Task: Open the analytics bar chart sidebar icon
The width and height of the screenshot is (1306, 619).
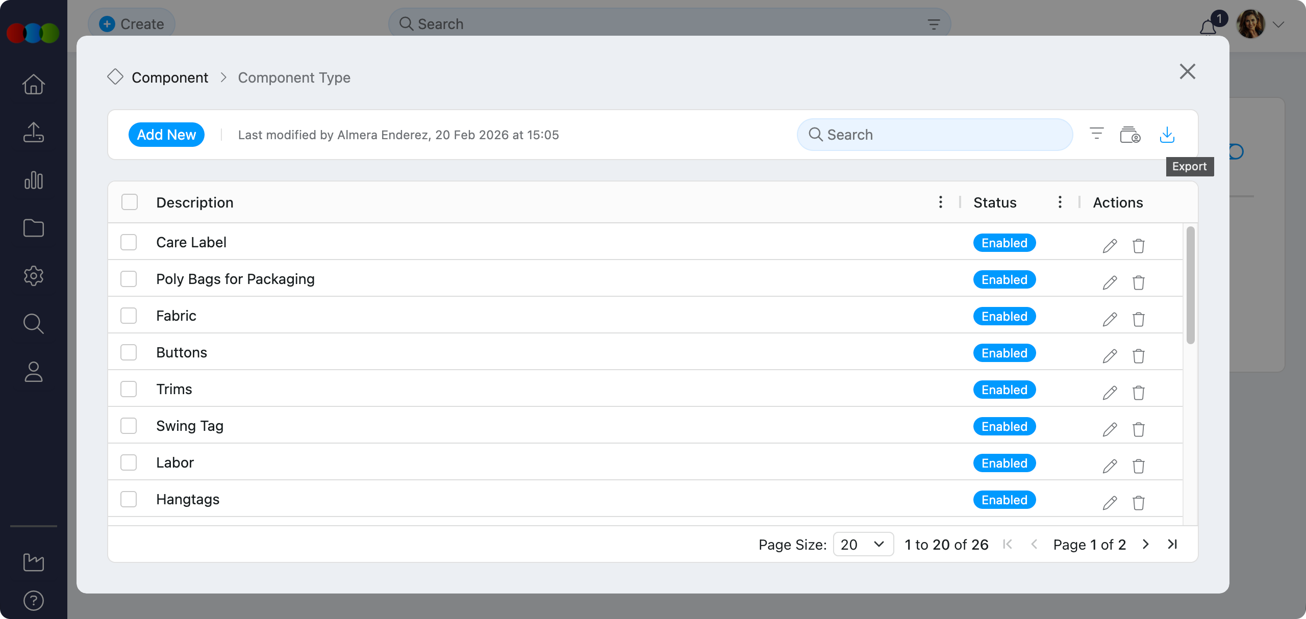Action: click(34, 180)
